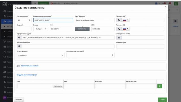Viewport: 181px width, 102px height.
Task: Click the Имя / Фамилия field
Action: point(94,20)
